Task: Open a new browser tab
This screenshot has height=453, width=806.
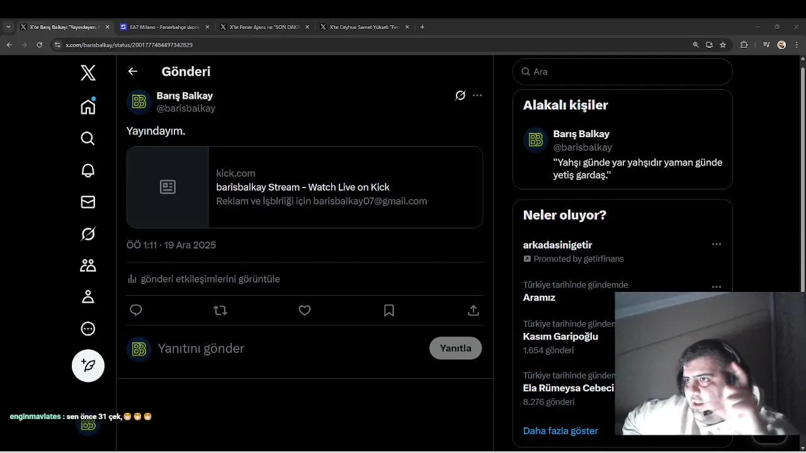Action: pyautogui.click(x=422, y=27)
